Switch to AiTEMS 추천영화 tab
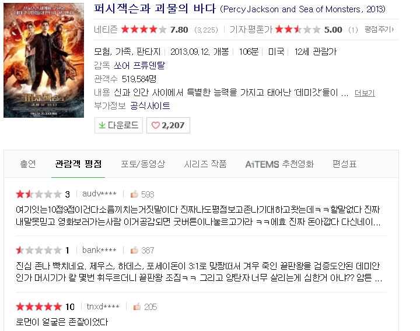420x331 pixels. [x=279, y=164]
